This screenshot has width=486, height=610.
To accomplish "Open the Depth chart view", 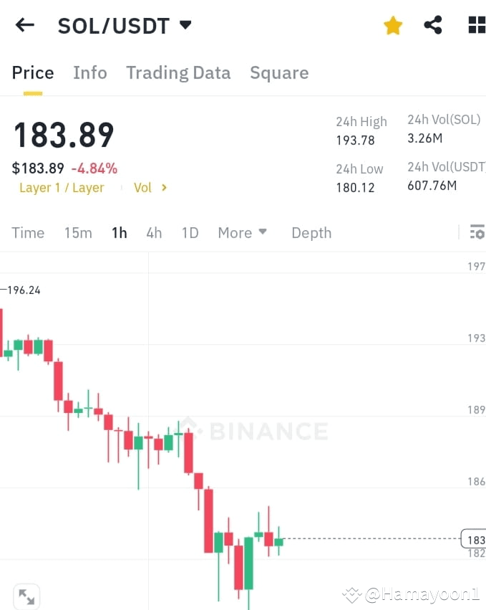I will pyautogui.click(x=311, y=232).
